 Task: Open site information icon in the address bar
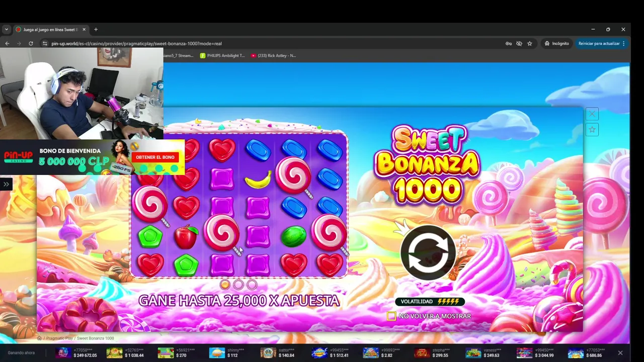(x=45, y=44)
